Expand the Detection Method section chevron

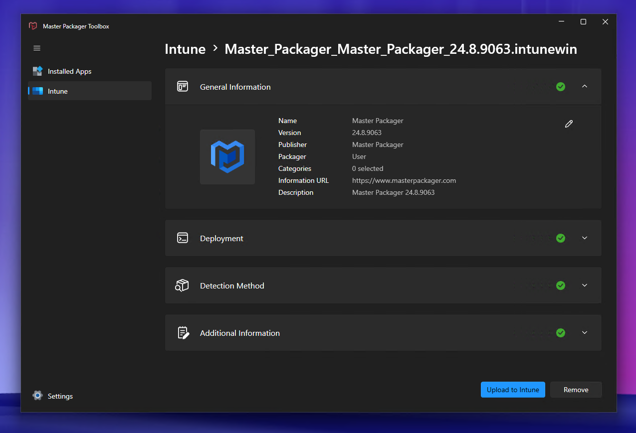585,286
